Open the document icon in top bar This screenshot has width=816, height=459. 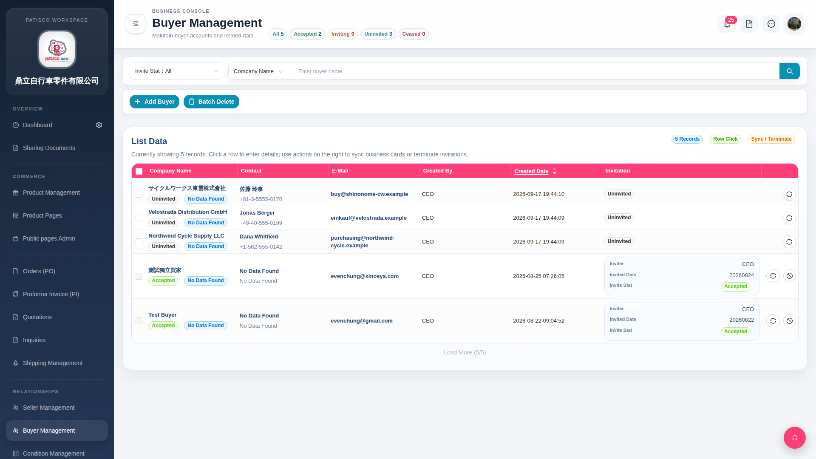(x=749, y=24)
